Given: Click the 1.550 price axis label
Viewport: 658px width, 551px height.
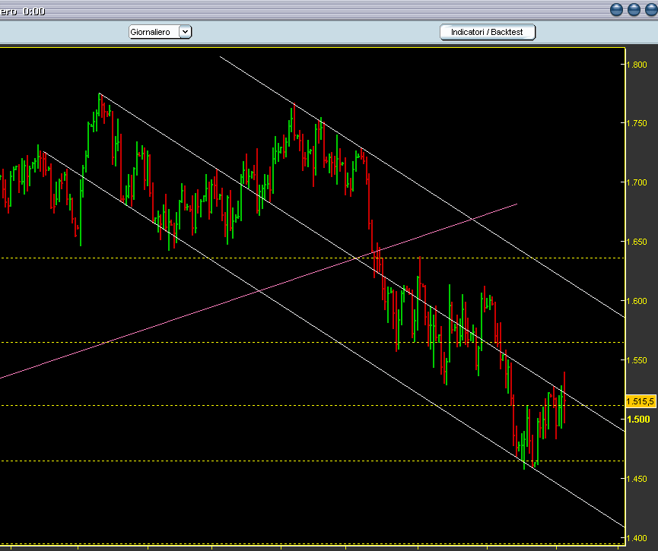Looking at the screenshot, I should coord(637,360).
